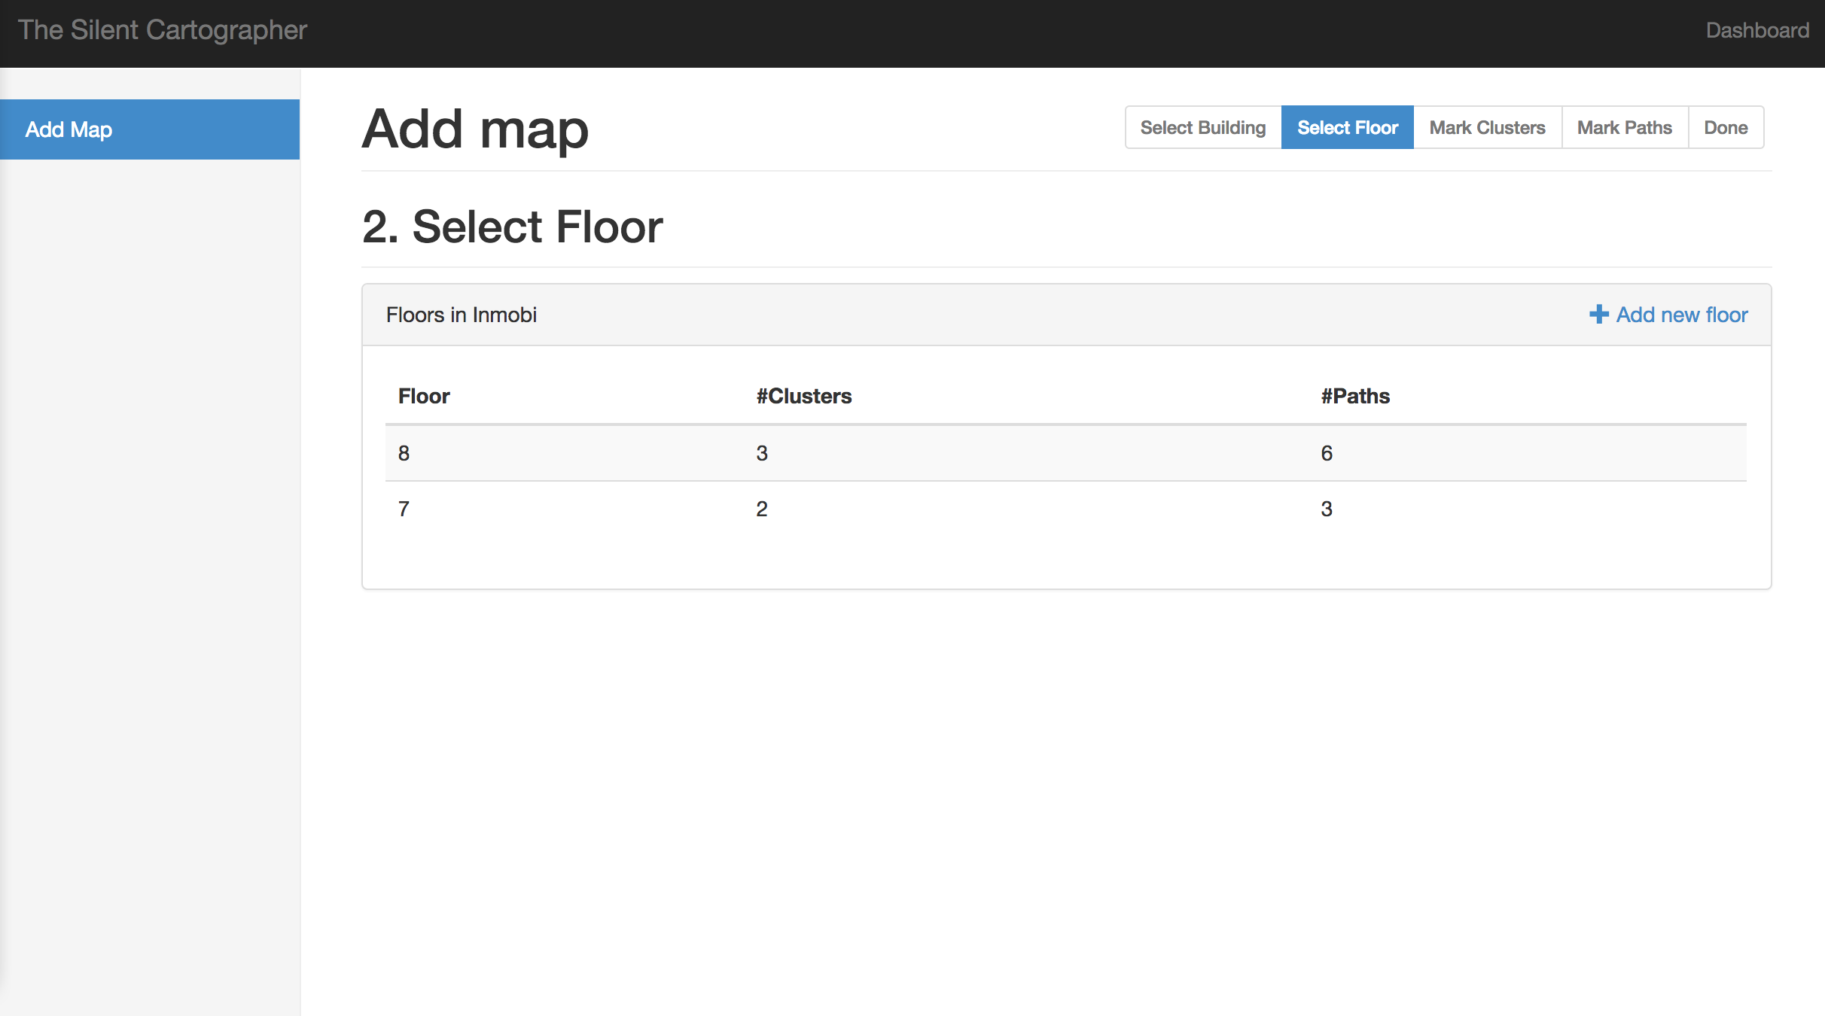
Task: Select the floor 7 row
Action: [404, 510]
